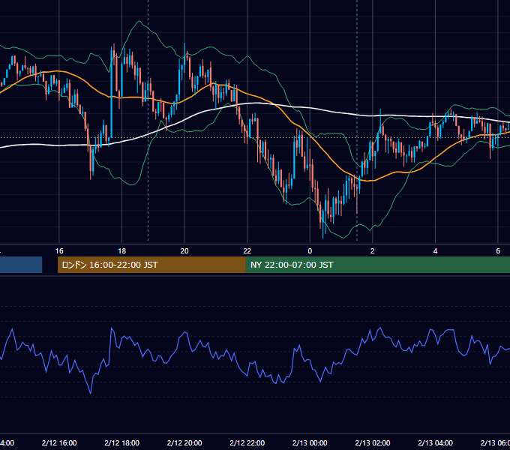Click the NY 22:00-07:00 JST session bar
Viewport: 510px width, 450px height.
click(377, 265)
